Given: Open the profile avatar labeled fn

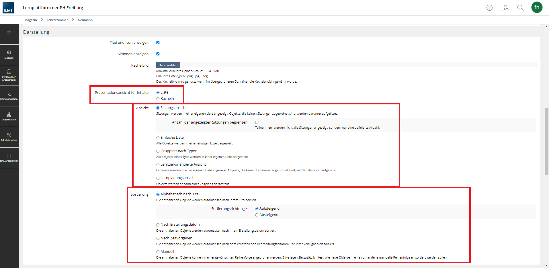Looking at the screenshot, I should [x=537, y=7].
